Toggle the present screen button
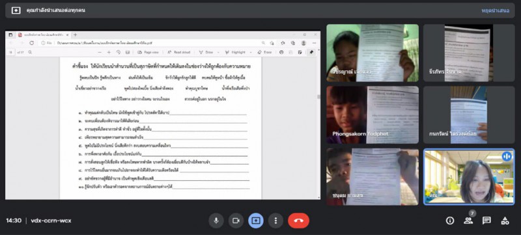This screenshot has width=521, height=235. tap(256, 221)
